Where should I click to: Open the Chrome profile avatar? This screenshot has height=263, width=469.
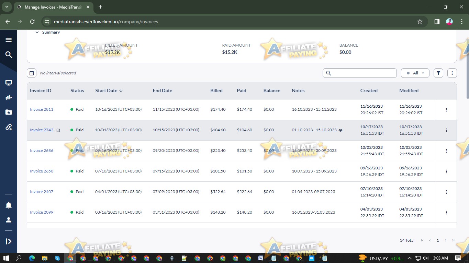click(x=449, y=22)
